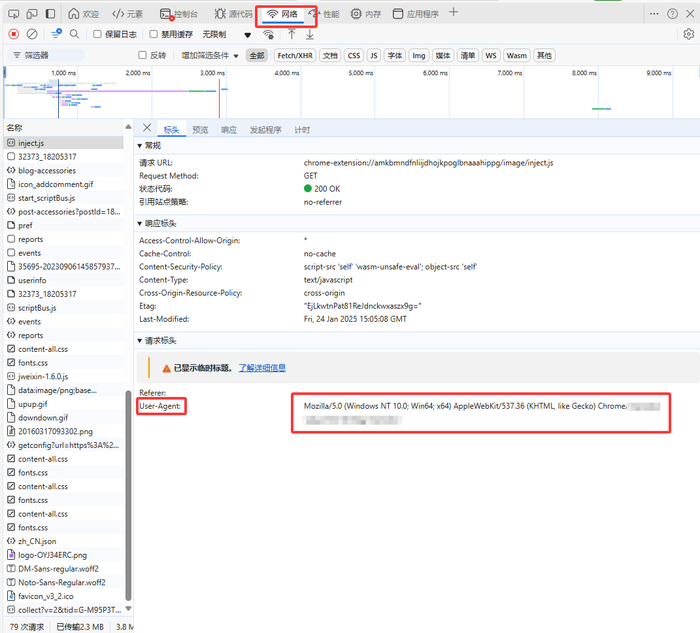Open the 控制台 panel tab
The width and height of the screenshot is (700, 633).
pyautogui.click(x=179, y=14)
